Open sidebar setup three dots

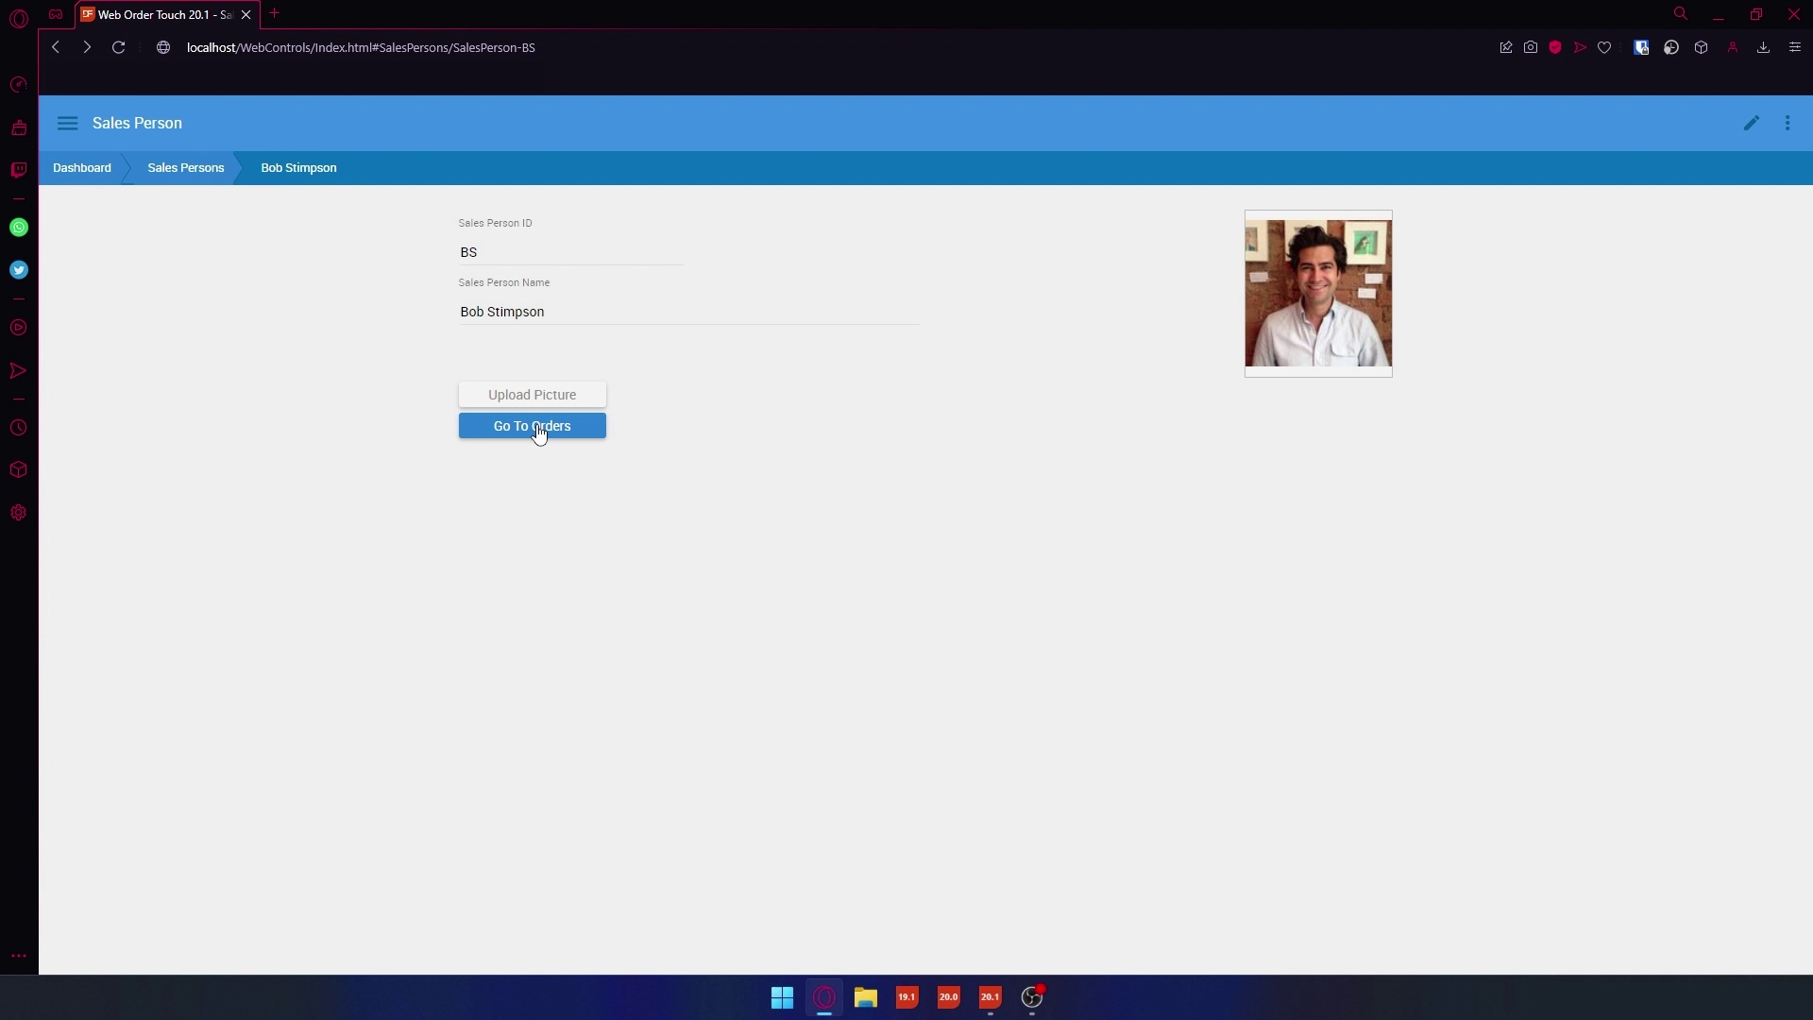pyautogui.click(x=18, y=956)
